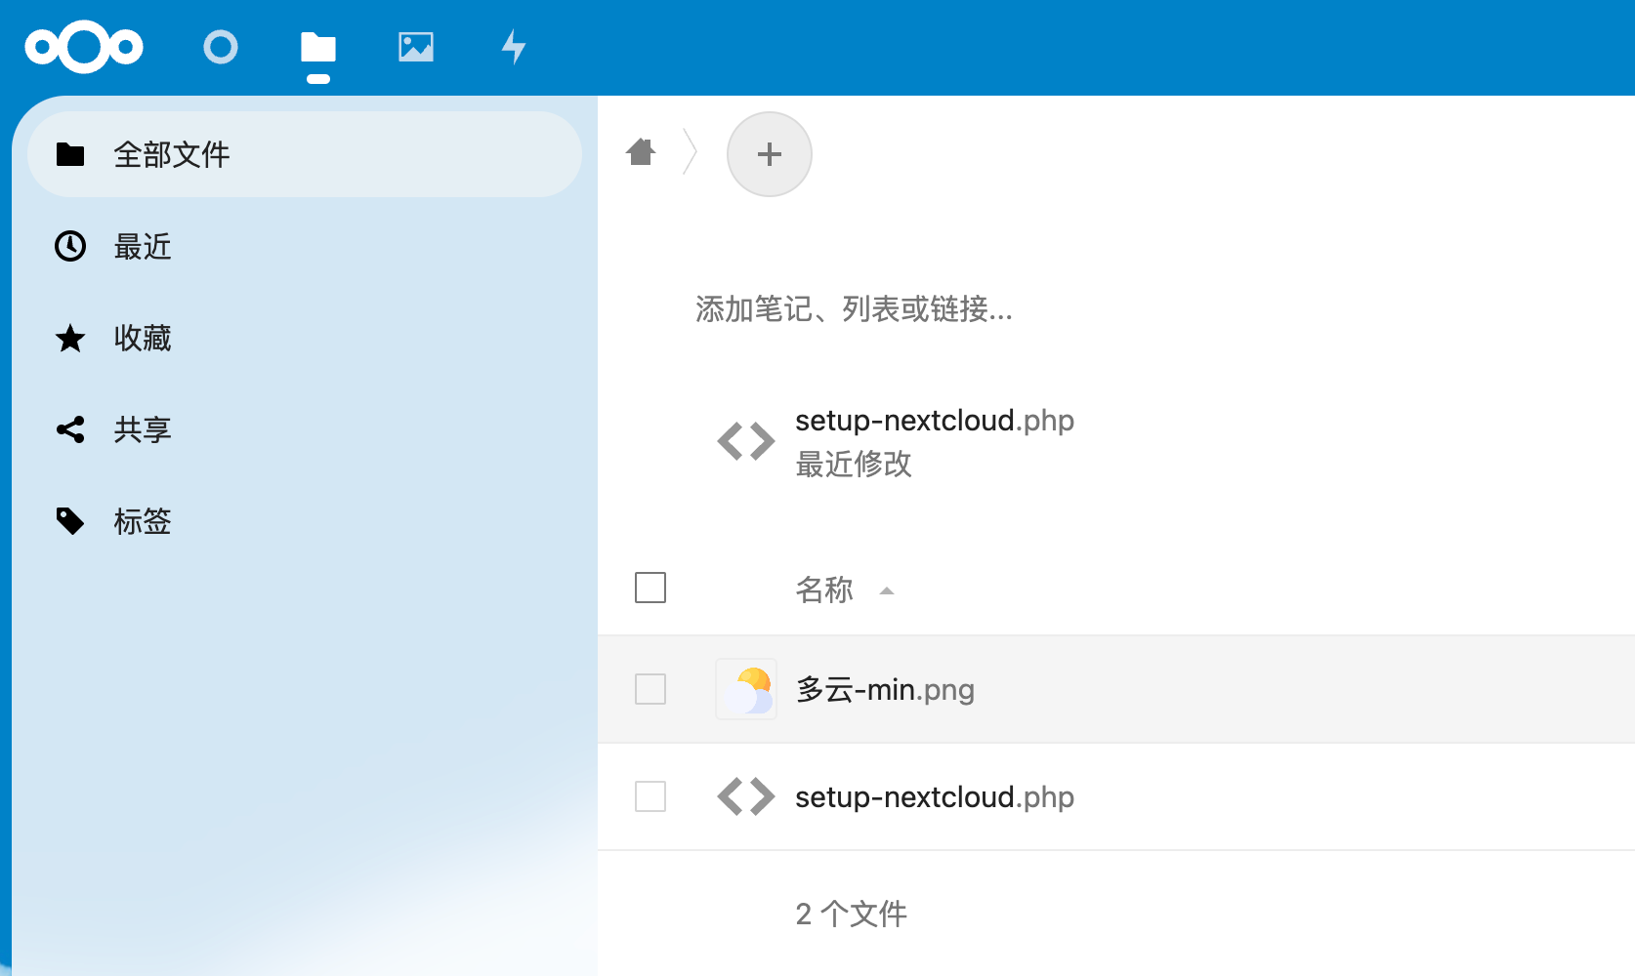Click the 添加笔记、列表或链接 note field
Image resolution: width=1635 pixels, height=976 pixels.
point(854,309)
